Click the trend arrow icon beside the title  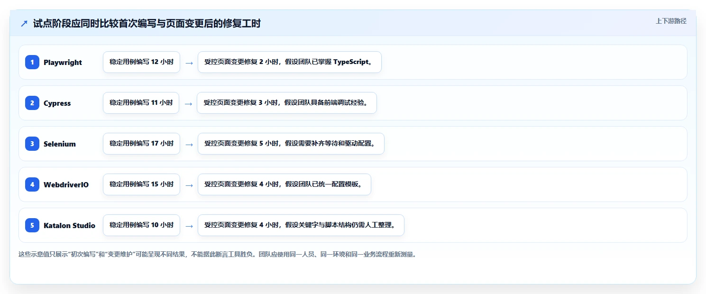pyautogui.click(x=24, y=23)
